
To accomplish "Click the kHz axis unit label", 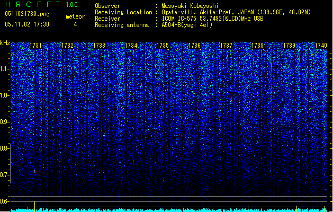I will coord(5,43).
